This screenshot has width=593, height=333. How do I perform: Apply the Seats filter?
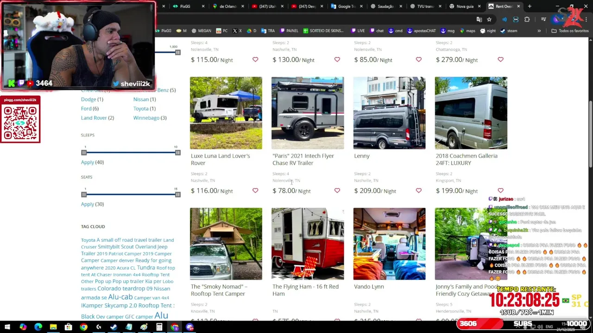pyautogui.click(x=88, y=204)
